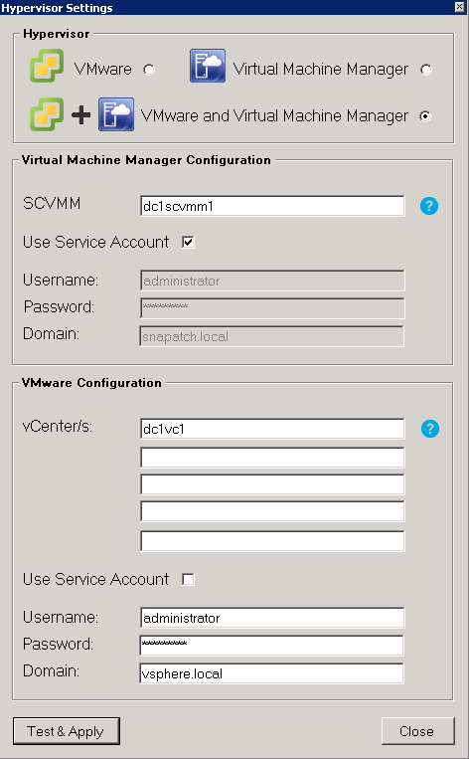Click Test & Apply button
Screen dimensions: 469x759
coord(67,731)
